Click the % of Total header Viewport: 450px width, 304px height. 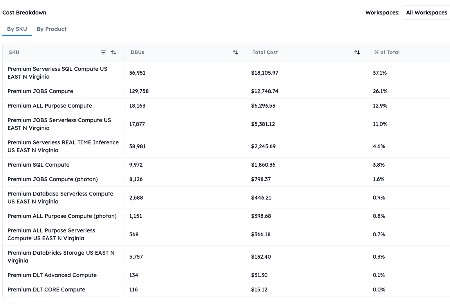[x=387, y=52]
